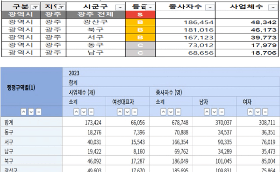This screenshot has height=172, width=280.
Task: Select the gray C grade cell in top table 남구 row
Action: tap(140, 53)
